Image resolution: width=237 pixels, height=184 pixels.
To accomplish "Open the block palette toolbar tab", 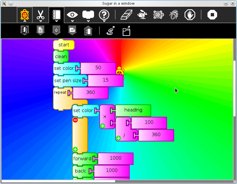I will 88,15.
